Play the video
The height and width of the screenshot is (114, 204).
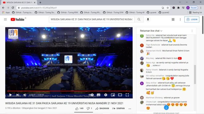[10, 95]
